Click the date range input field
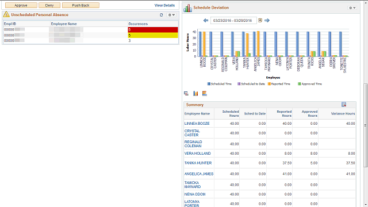Image resolution: width=368 pixels, height=207 pixels. coord(233,21)
